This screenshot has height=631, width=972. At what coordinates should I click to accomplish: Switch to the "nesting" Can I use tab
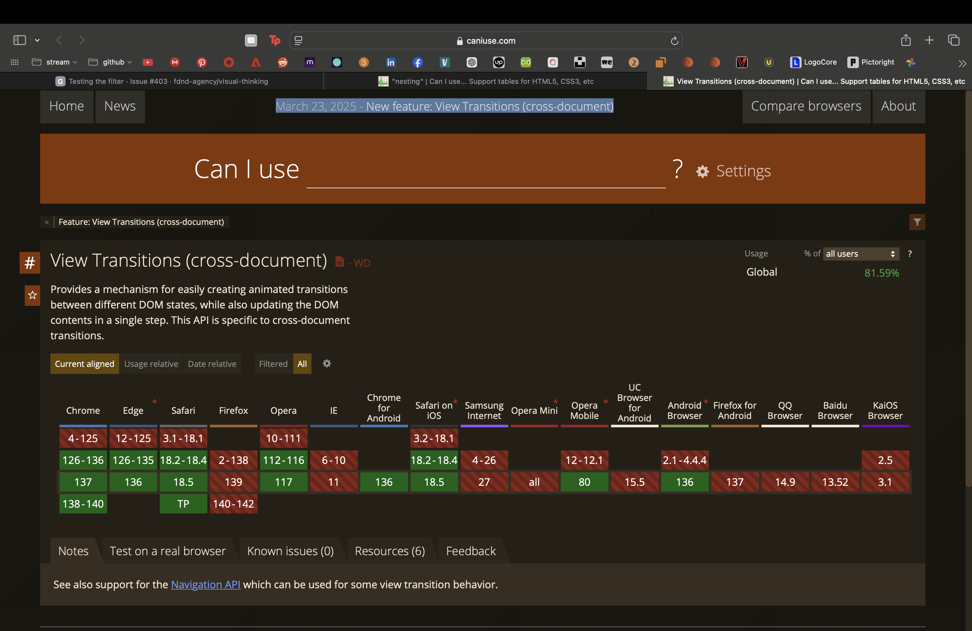tap(486, 81)
